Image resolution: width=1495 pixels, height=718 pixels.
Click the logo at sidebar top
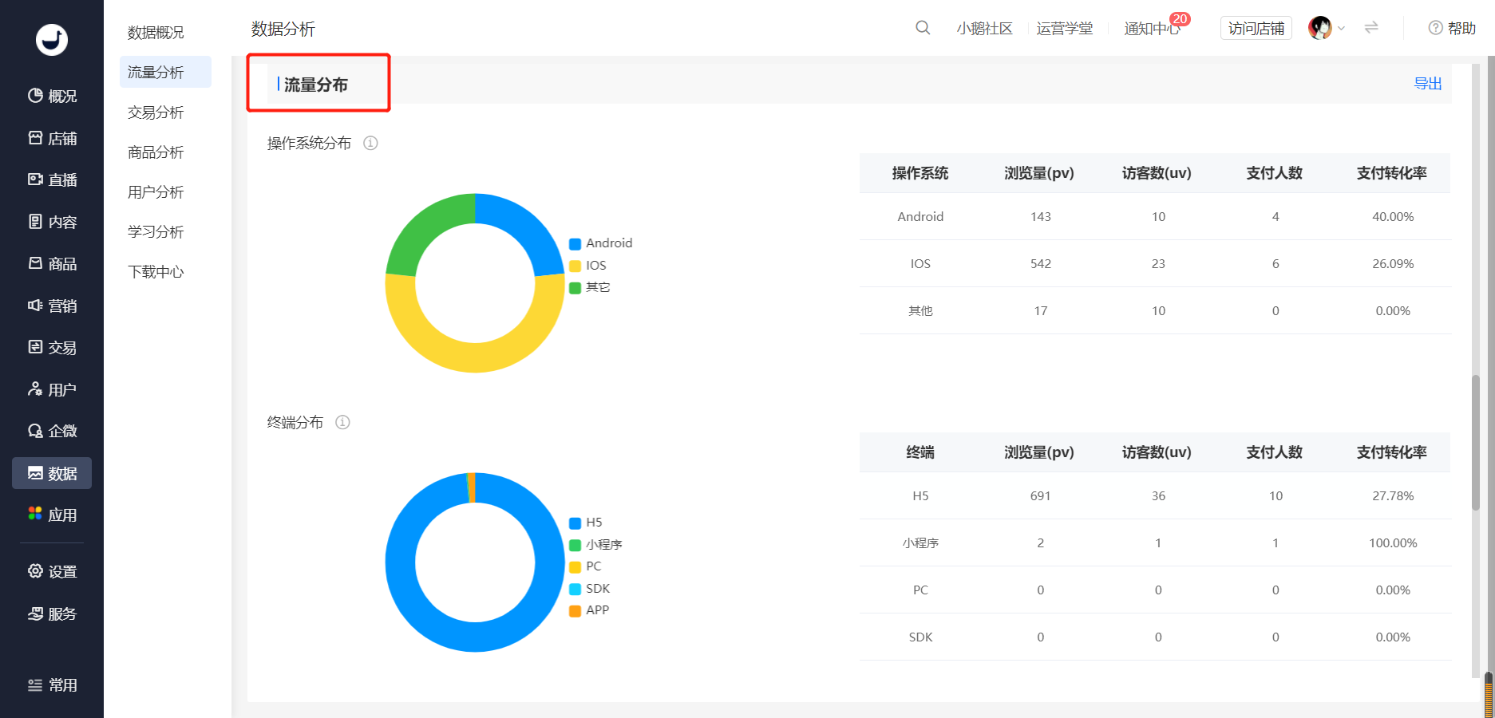[x=52, y=40]
